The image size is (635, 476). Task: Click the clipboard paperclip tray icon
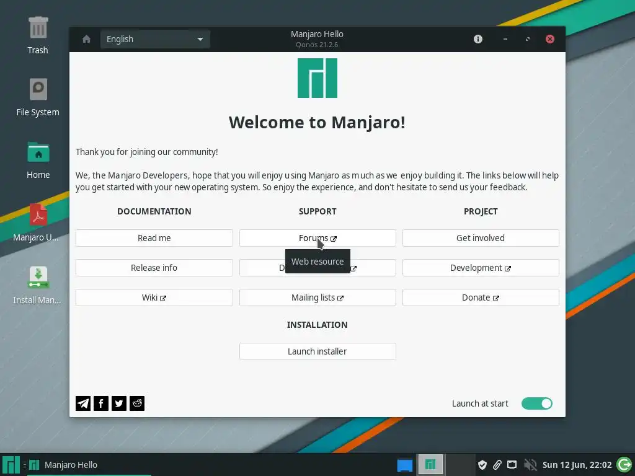tap(497, 465)
